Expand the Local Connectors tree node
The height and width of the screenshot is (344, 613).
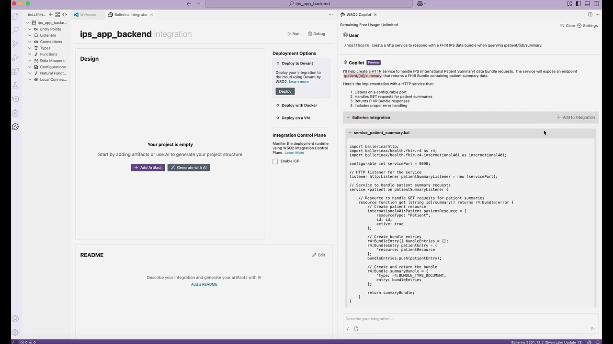[30, 80]
